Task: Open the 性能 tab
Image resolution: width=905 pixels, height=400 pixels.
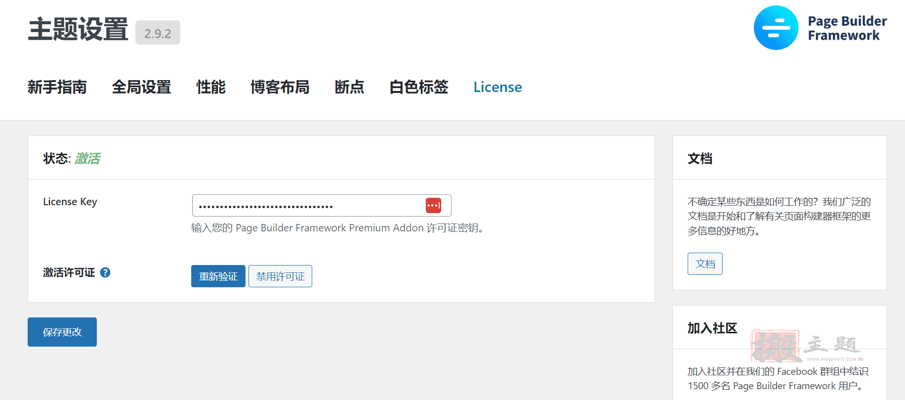Action: pyautogui.click(x=211, y=87)
